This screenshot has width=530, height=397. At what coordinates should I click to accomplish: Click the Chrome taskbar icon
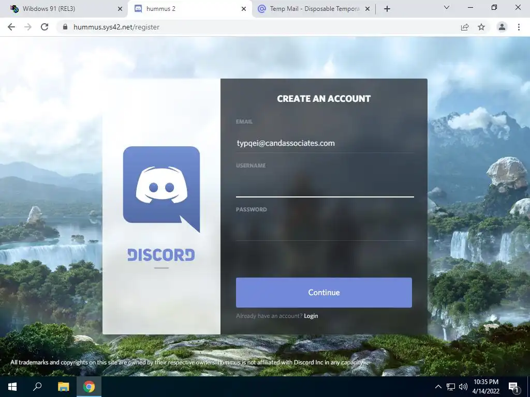tap(89, 387)
